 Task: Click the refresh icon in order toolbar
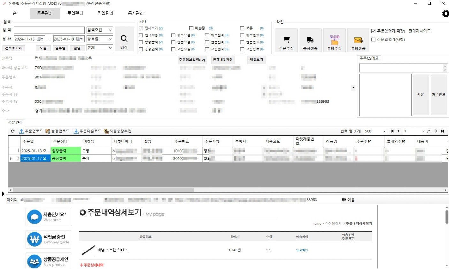pyautogui.click(x=13, y=131)
